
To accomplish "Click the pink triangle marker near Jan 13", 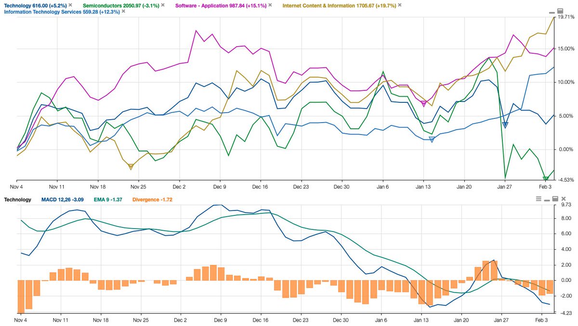I will 424,104.
